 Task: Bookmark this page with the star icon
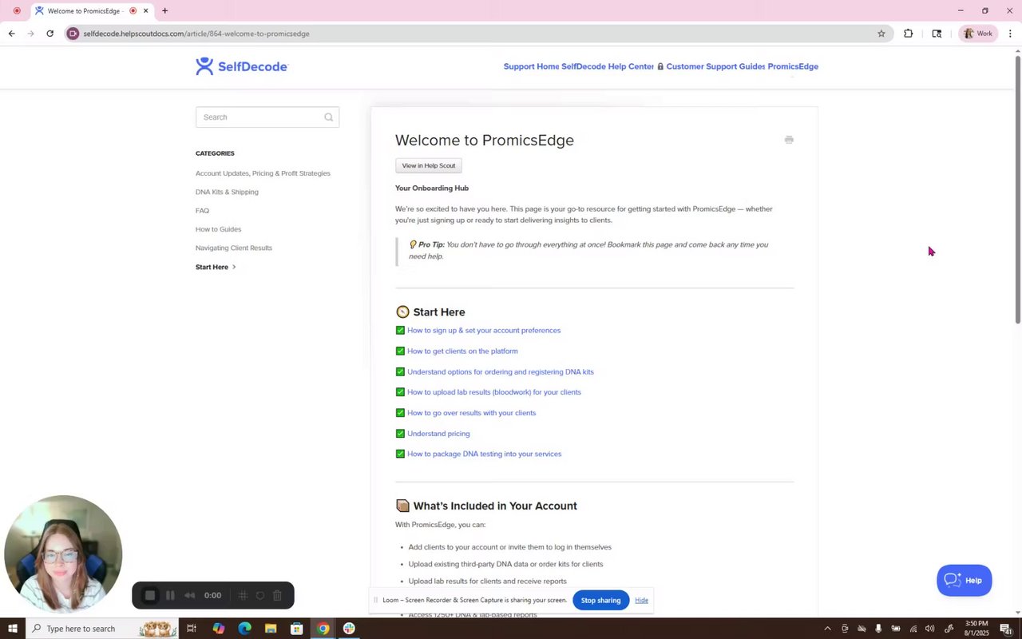(x=881, y=34)
